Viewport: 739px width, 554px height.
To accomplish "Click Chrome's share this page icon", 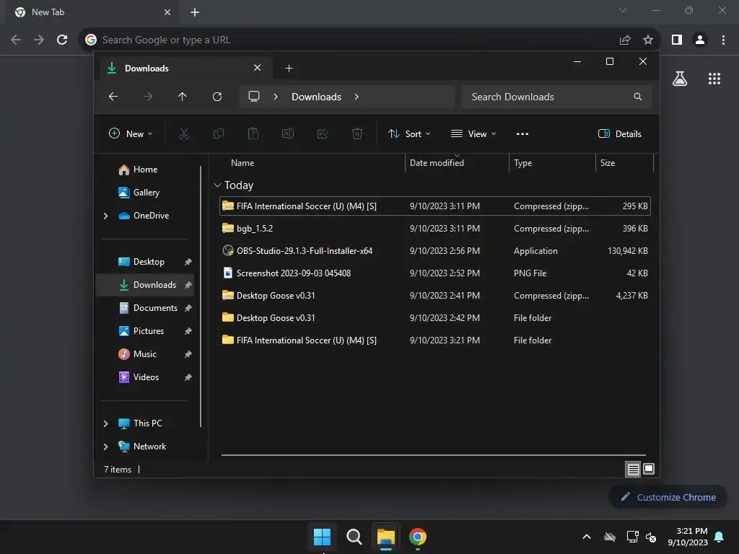I will click(625, 40).
